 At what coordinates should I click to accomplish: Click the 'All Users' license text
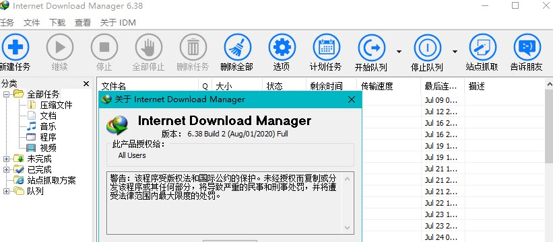click(x=132, y=155)
